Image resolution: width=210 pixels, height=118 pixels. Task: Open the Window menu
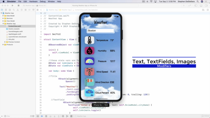coord(51,1)
